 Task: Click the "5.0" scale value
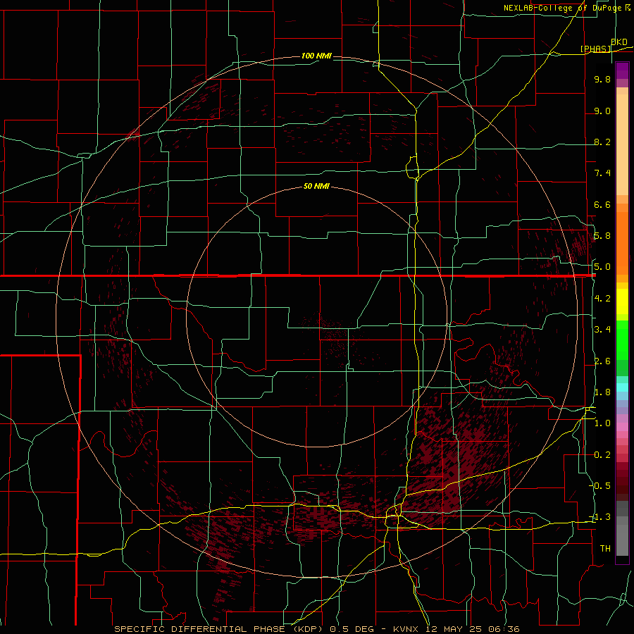point(602,267)
